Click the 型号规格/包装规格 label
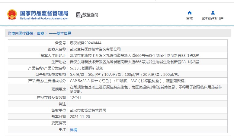The height and width of the screenshot is (136, 234). tap(51, 74)
